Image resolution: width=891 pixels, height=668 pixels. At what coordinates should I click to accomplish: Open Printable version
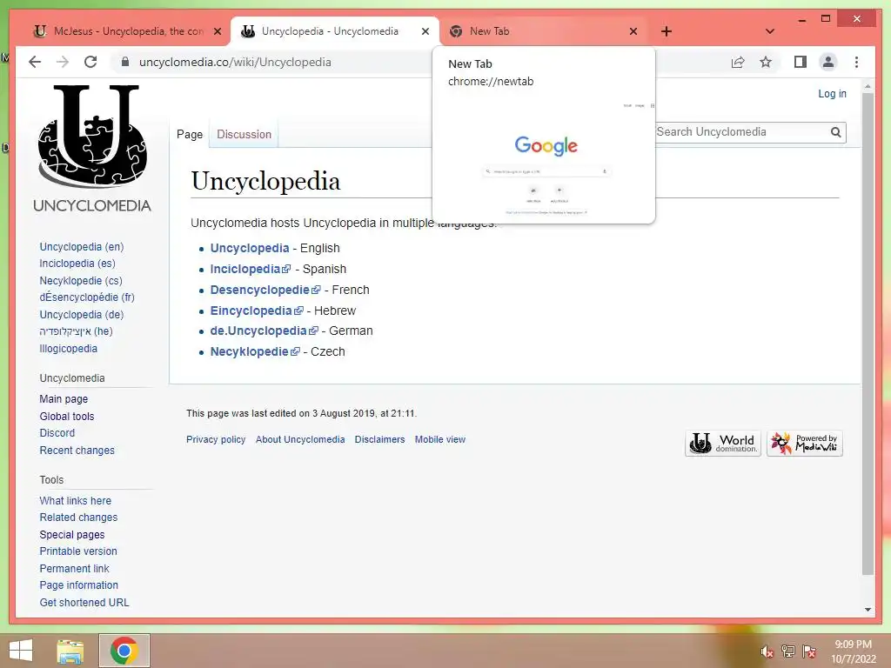pos(77,551)
